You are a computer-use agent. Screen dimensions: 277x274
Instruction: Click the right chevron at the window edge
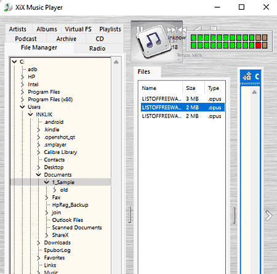click(x=268, y=216)
